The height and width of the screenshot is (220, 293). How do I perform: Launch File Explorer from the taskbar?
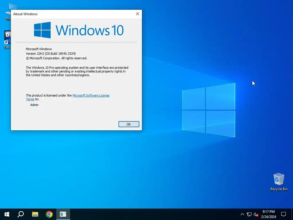click(35, 214)
